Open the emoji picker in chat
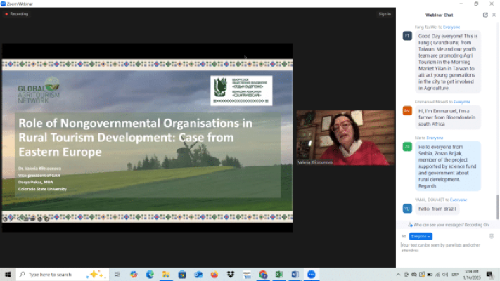This screenshot has width=500, height=281. pos(491,236)
